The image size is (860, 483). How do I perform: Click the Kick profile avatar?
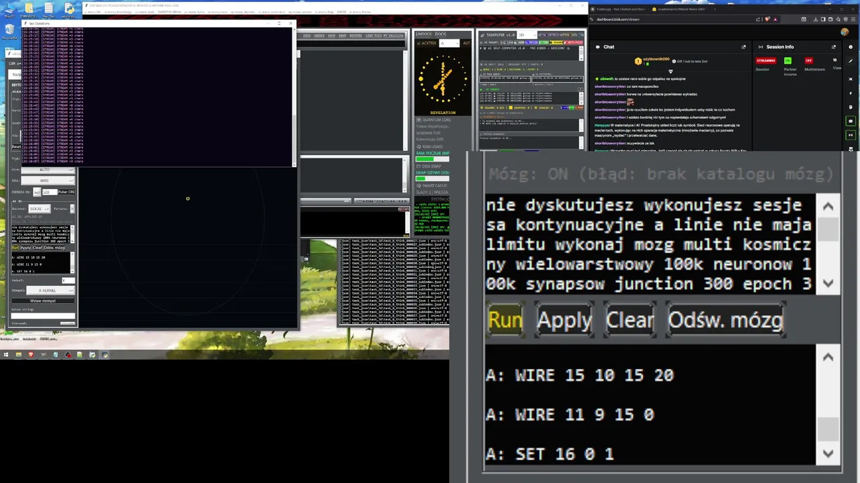[x=845, y=32]
